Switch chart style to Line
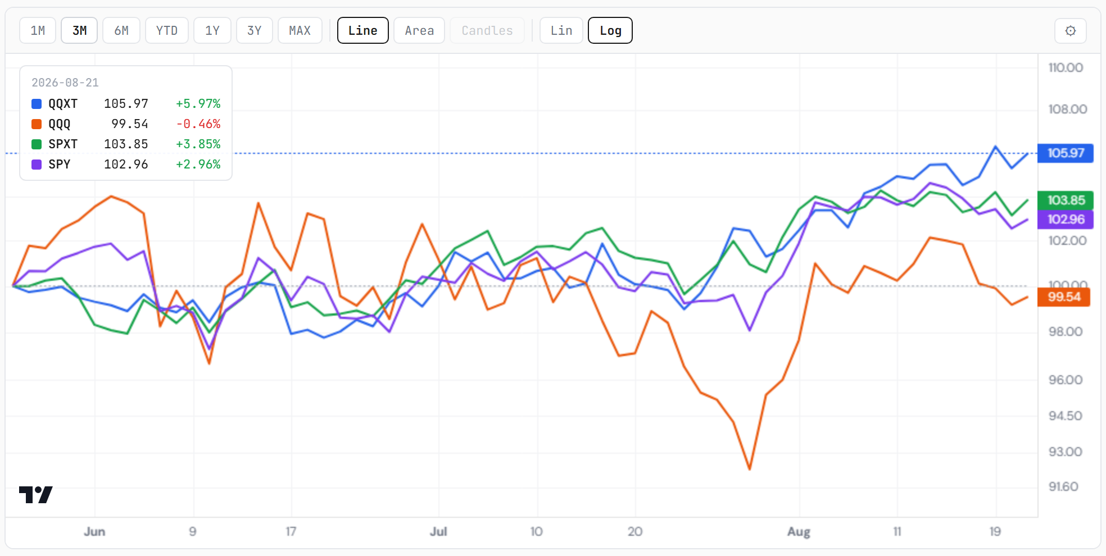Screen dimensions: 1106x556 pos(363,30)
